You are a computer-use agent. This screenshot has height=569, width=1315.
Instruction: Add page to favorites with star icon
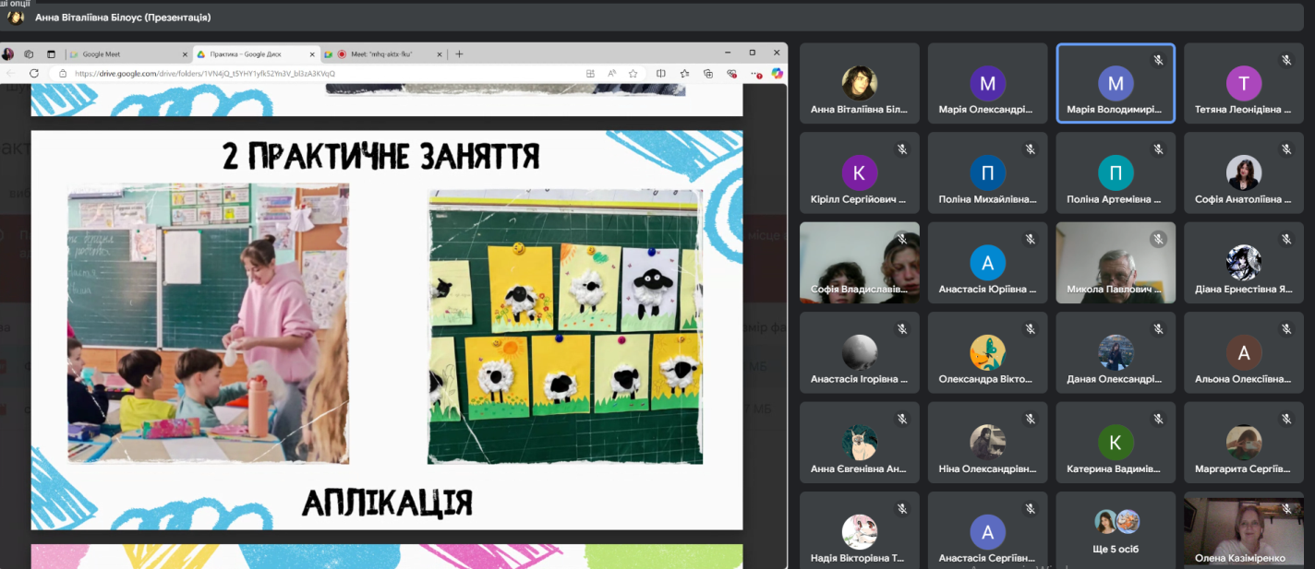[x=633, y=73]
